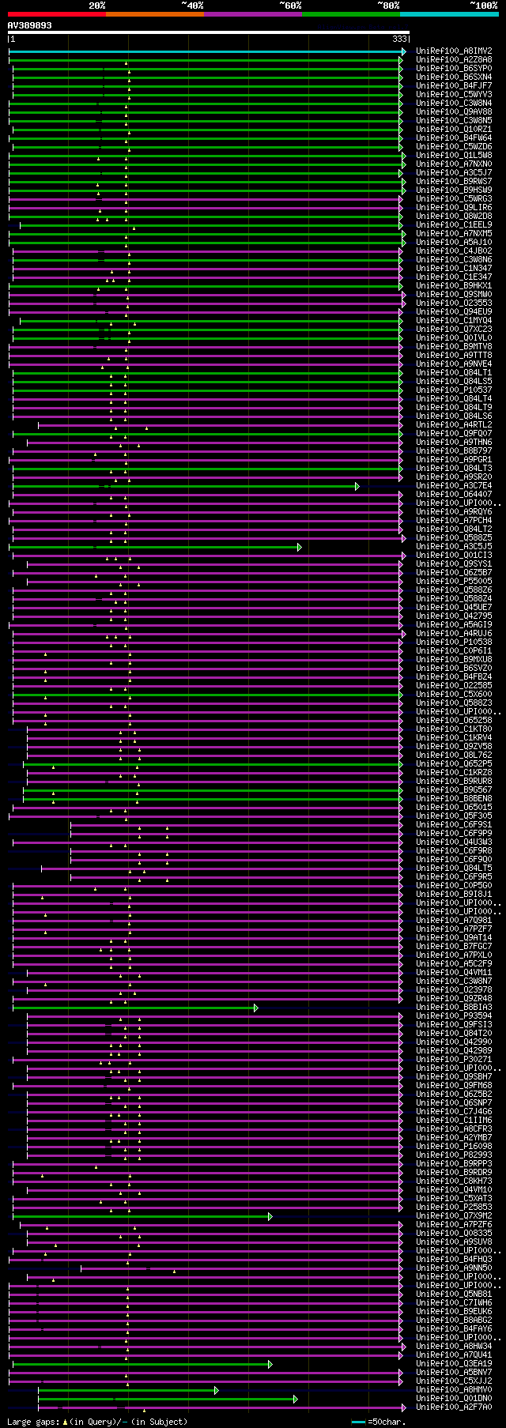The image size is (506, 1428).
Task: Select label UniRef100_Q9LIR6
Action: pos(454,208)
